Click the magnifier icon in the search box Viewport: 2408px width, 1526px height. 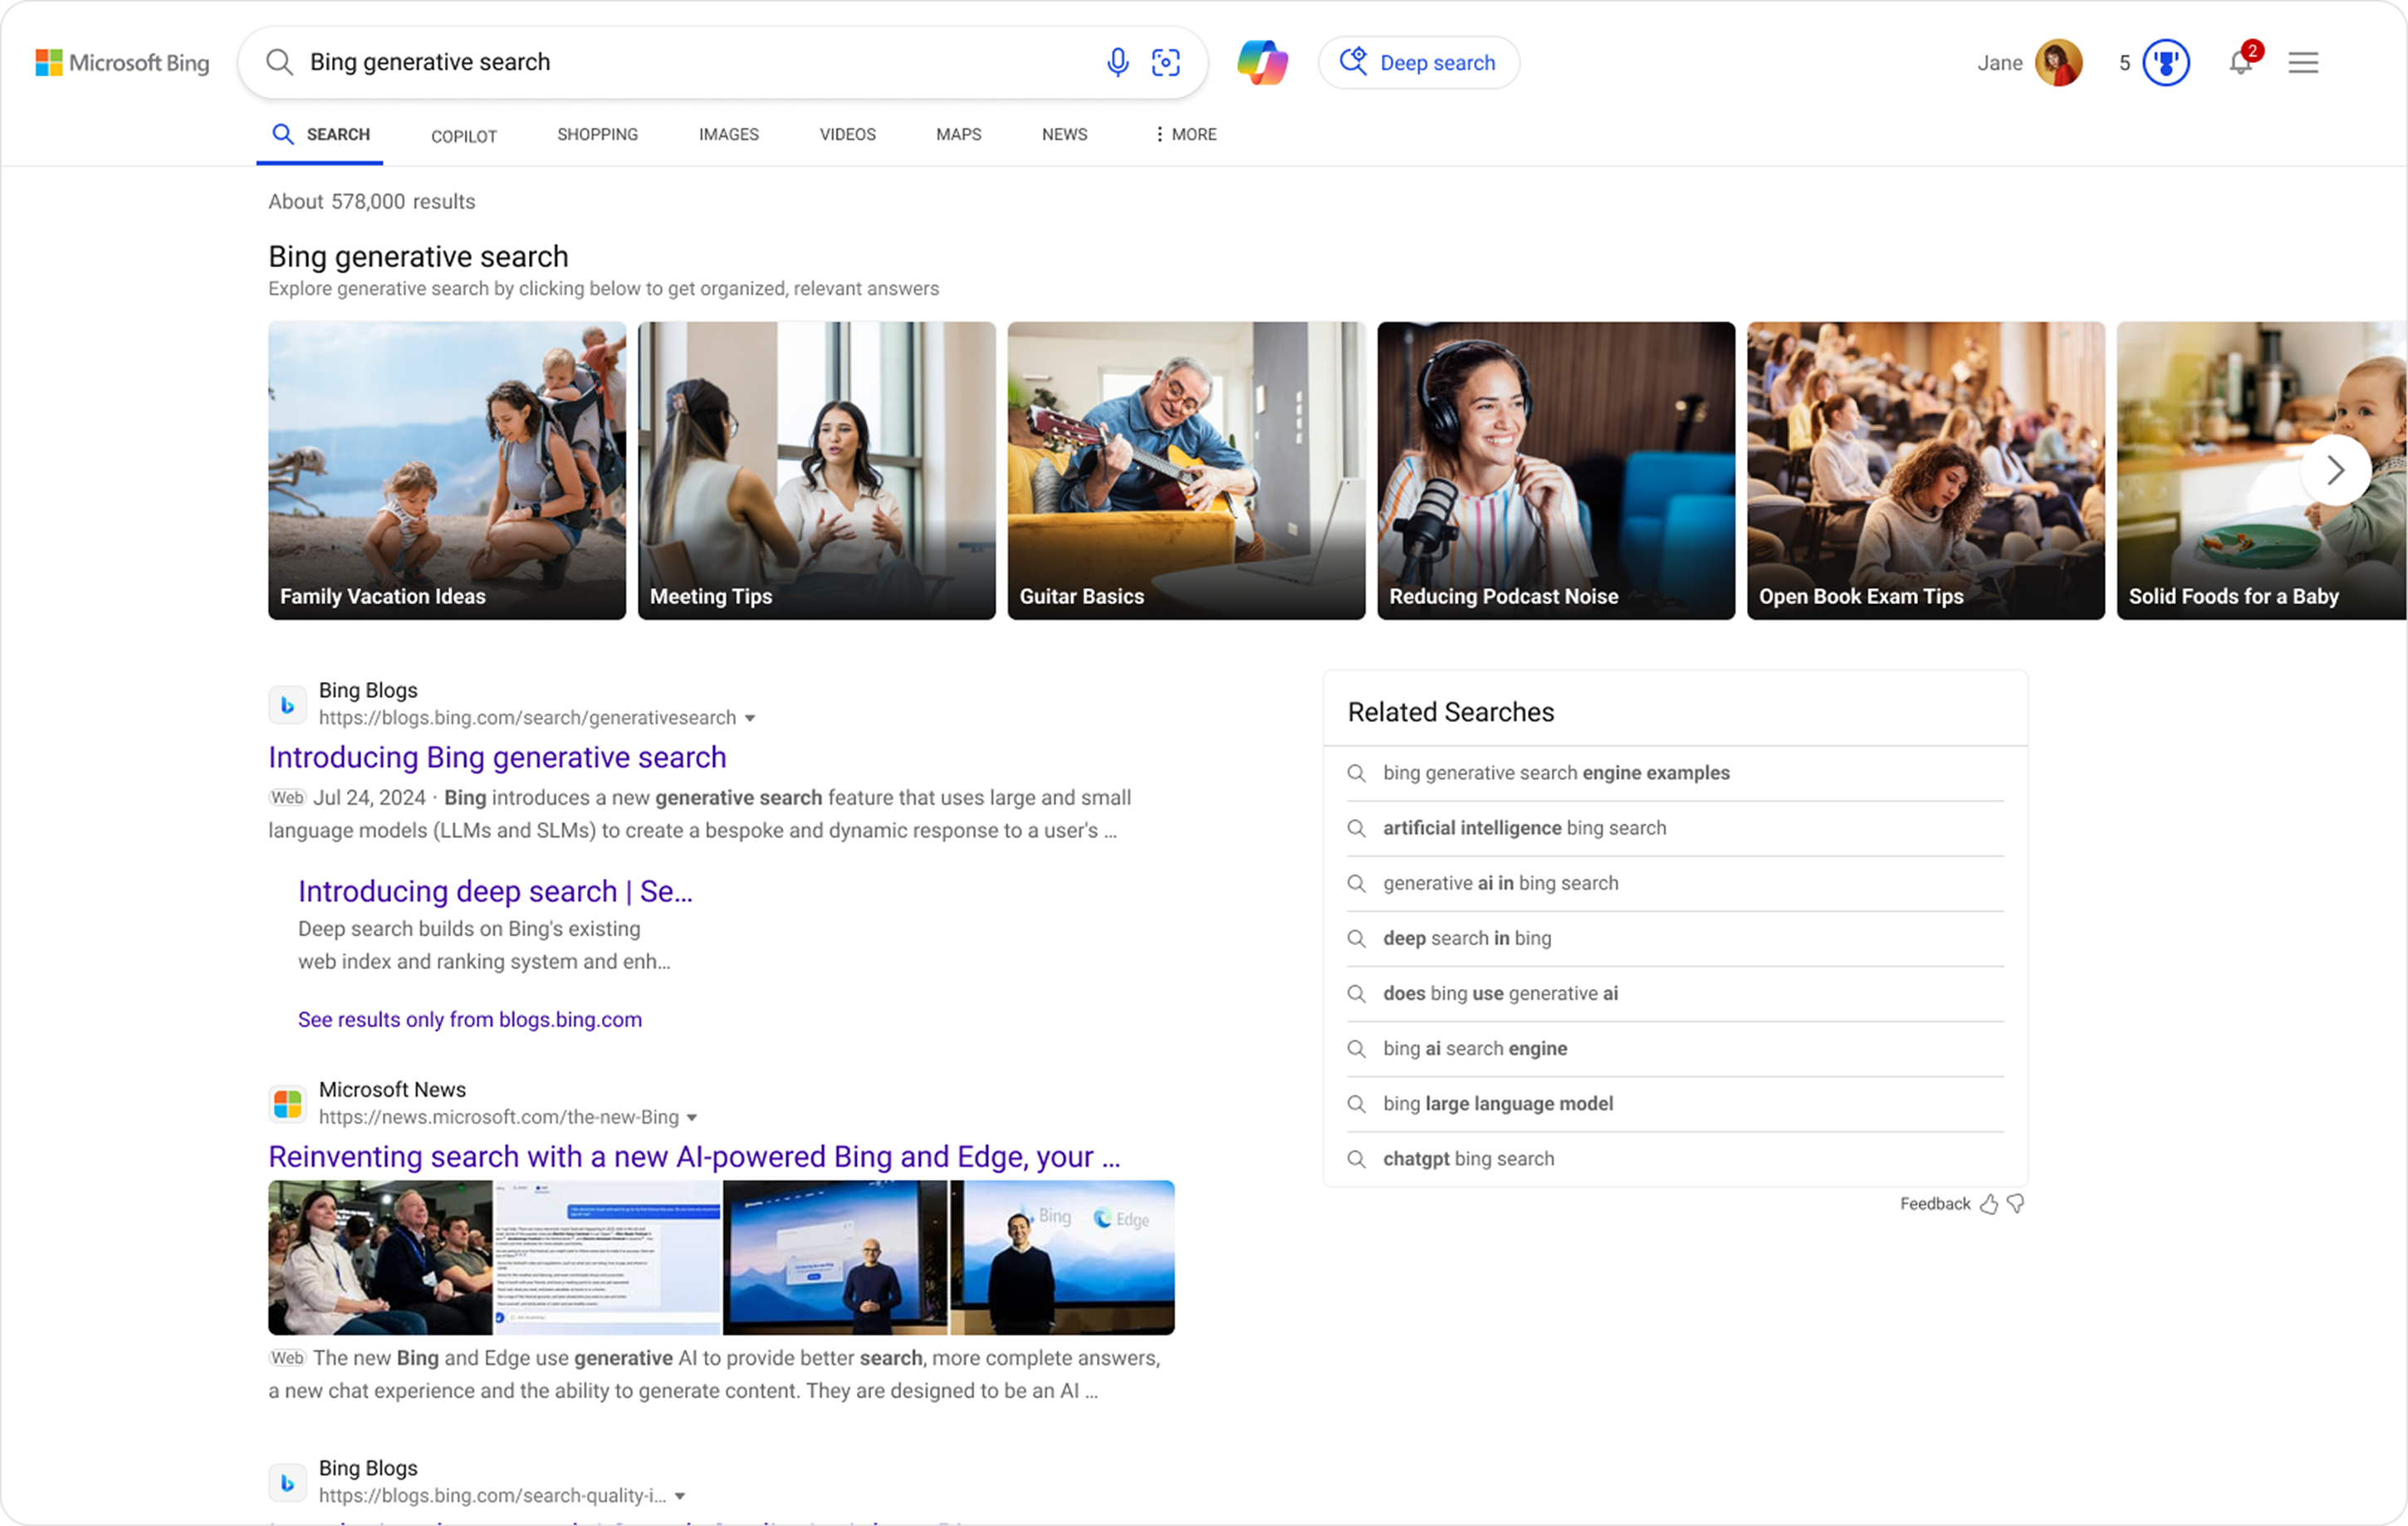pyautogui.click(x=279, y=62)
